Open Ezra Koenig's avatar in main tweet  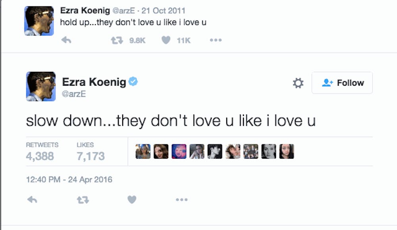click(x=41, y=86)
